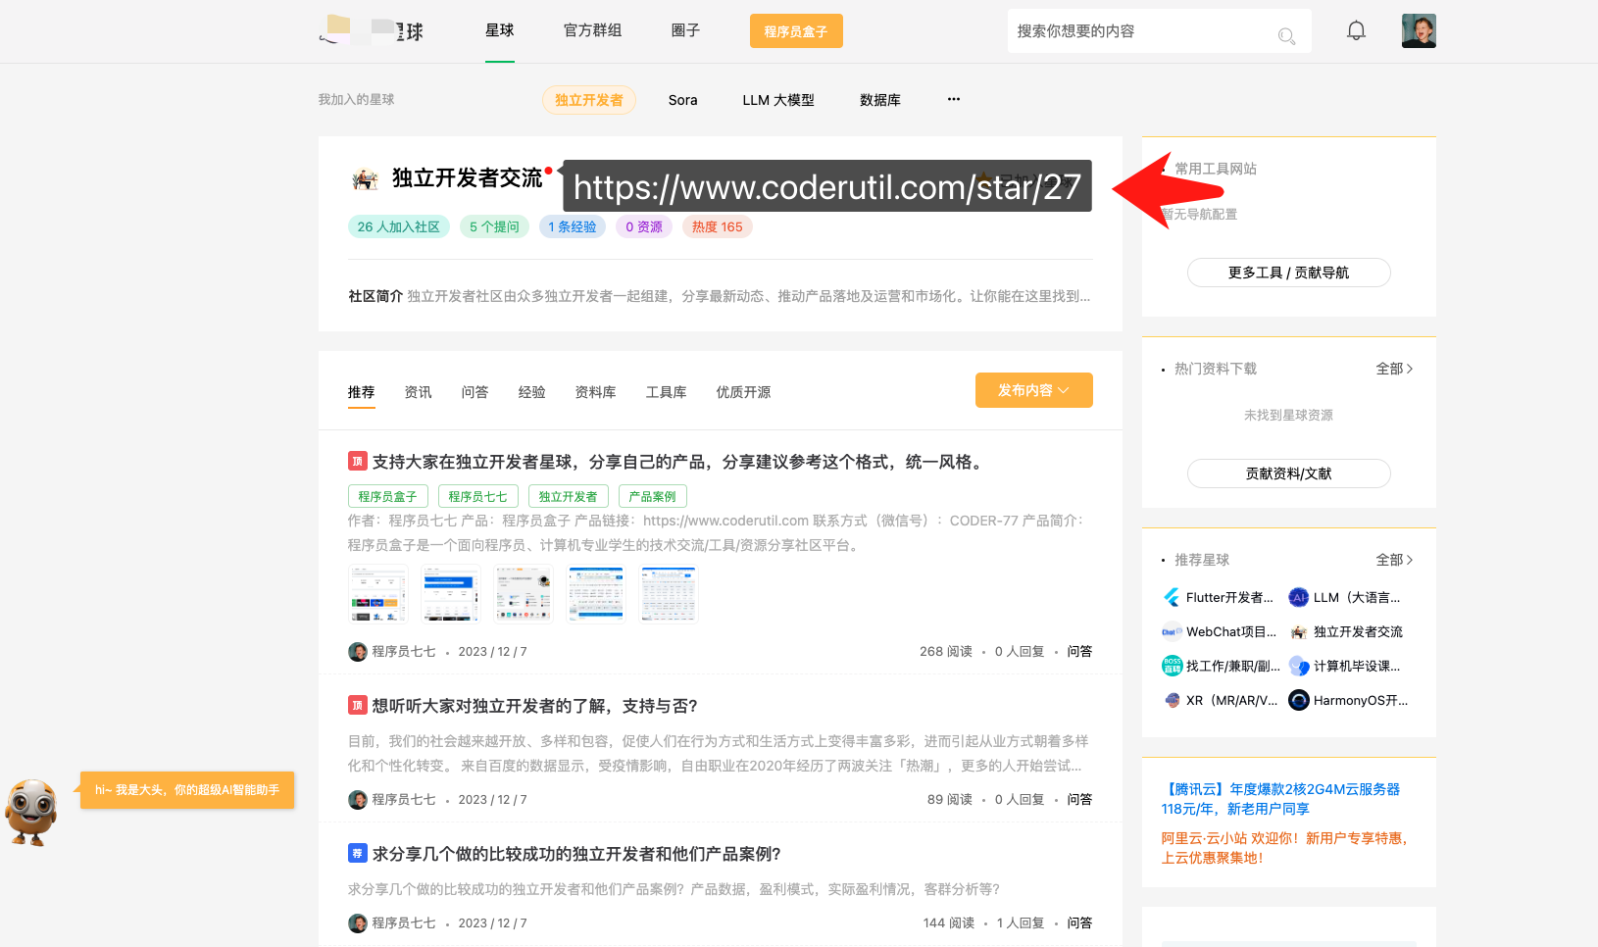Click the search magnifier icon
The image size is (1598, 947).
click(1286, 36)
